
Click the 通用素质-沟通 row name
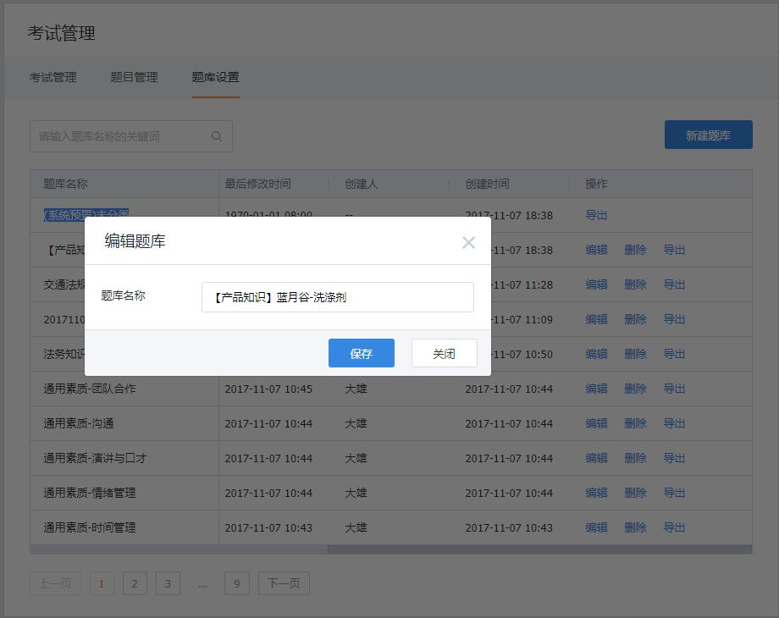coord(79,423)
